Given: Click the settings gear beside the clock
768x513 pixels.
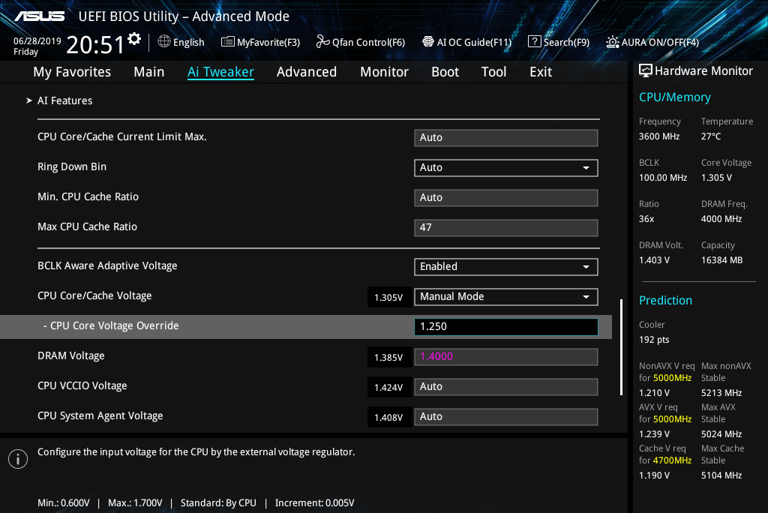Looking at the screenshot, I should click(134, 39).
